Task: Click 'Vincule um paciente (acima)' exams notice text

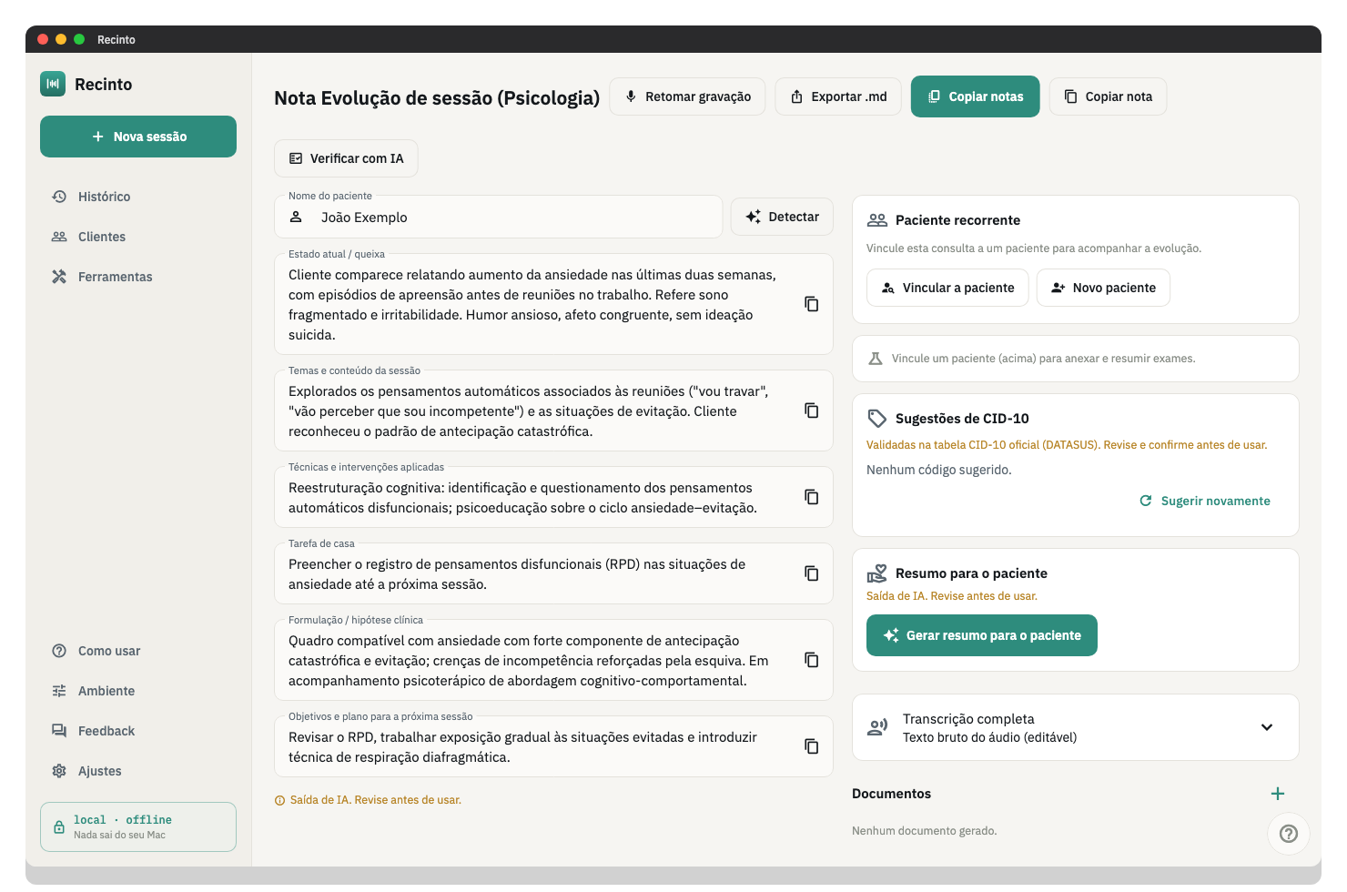Action: click(1043, 359)
